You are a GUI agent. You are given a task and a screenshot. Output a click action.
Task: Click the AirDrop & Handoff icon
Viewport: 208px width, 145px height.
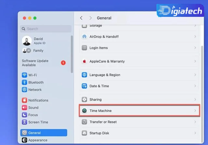click(x=84, y=37)
